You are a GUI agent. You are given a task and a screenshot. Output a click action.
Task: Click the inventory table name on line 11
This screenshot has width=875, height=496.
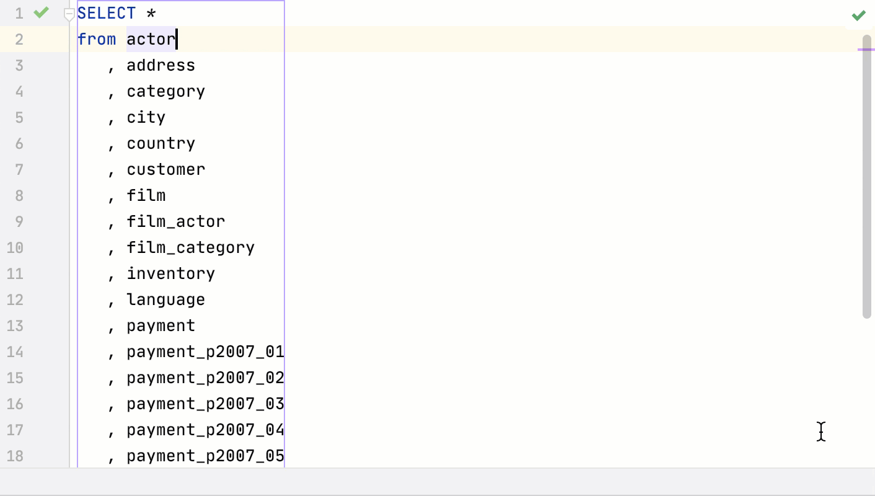tap(170, 273)
